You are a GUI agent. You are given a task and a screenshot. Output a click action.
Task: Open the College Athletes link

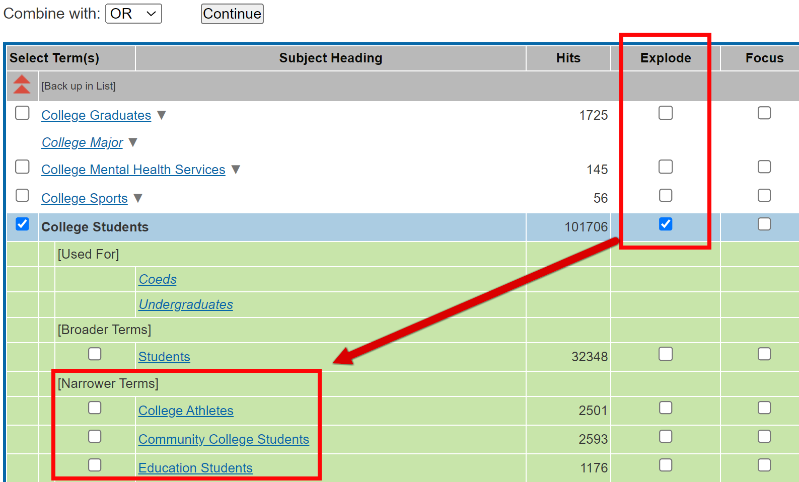186,411
